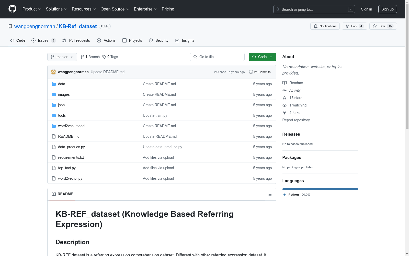
Task: Open the Releases heading link
Action: (x=291, y=134)
